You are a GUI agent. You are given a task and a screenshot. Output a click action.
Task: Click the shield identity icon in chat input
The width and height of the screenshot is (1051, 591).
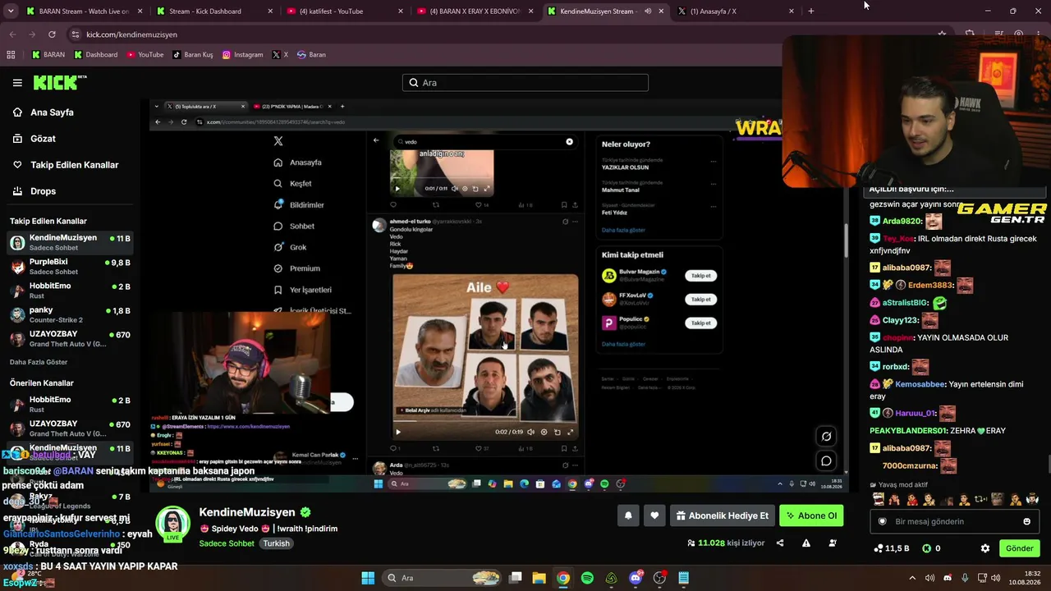883,521
